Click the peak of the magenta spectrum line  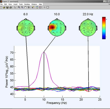point(44,52)
